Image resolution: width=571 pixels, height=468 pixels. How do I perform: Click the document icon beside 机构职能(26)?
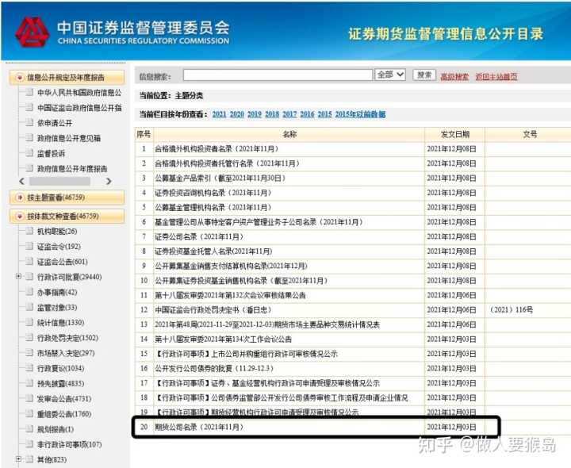(x=29, y=231)
